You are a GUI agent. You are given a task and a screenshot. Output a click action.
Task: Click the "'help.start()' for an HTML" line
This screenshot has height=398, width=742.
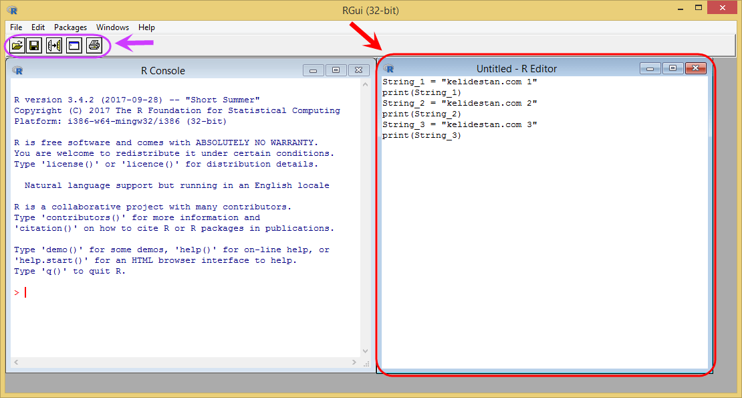click(x=155, y=260)
